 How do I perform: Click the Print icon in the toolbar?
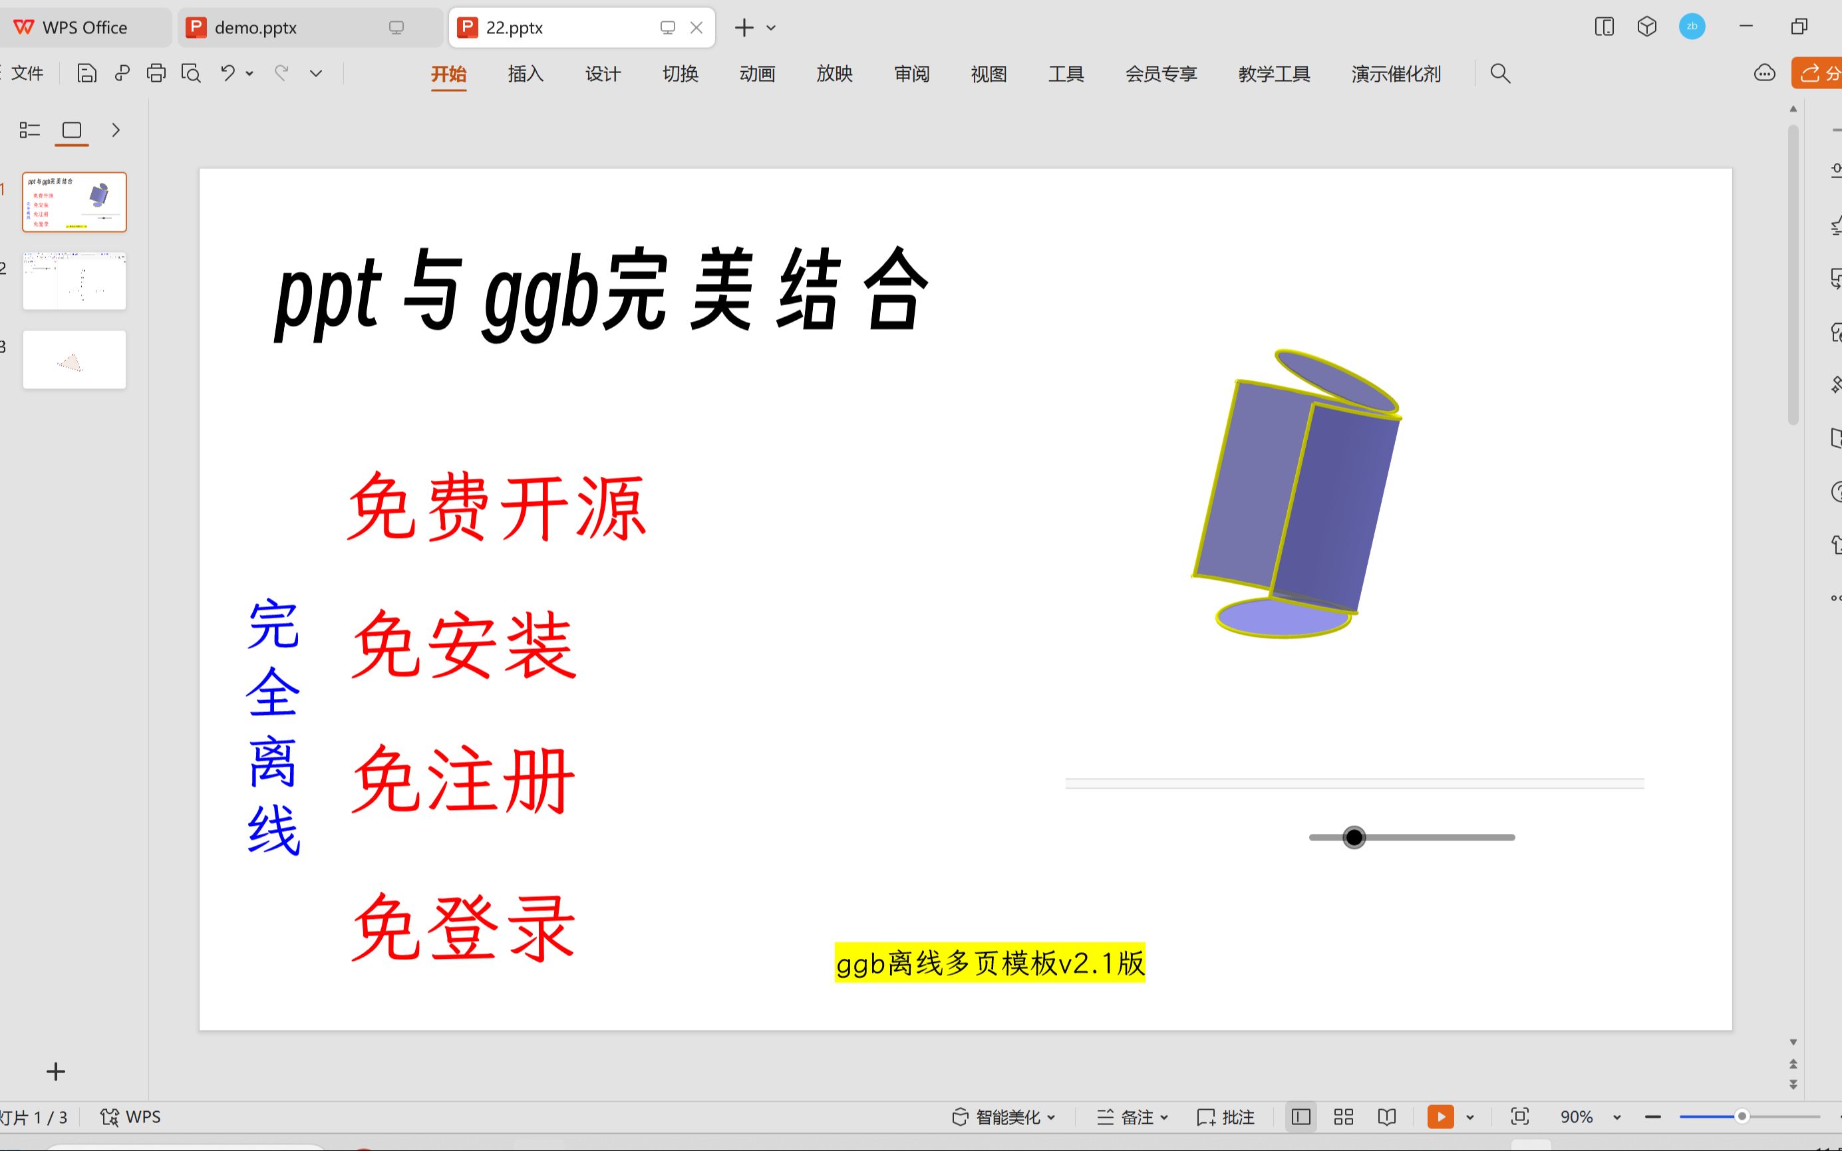coord(156,73)
